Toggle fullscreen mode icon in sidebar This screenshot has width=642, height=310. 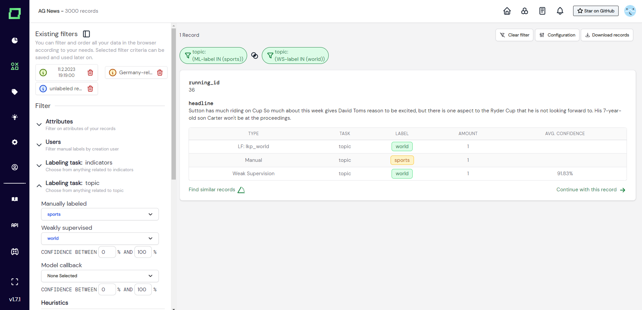tap(15, 282)
